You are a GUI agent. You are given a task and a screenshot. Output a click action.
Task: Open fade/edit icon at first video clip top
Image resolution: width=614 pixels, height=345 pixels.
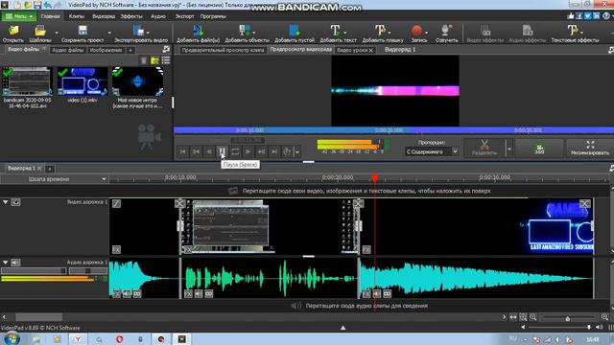point(116,203)
